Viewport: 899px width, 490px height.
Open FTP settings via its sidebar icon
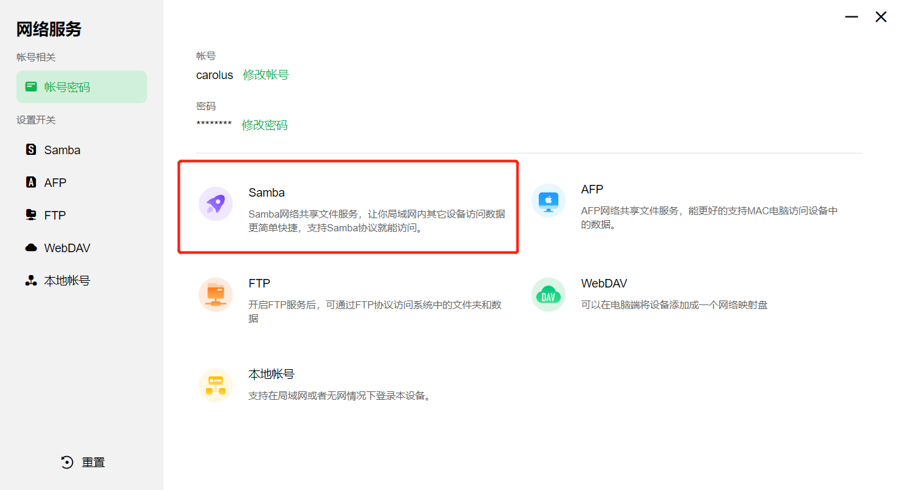pos(31,215)
